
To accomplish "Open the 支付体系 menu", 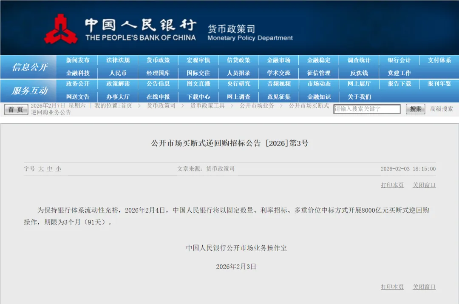I will (439, 60).
